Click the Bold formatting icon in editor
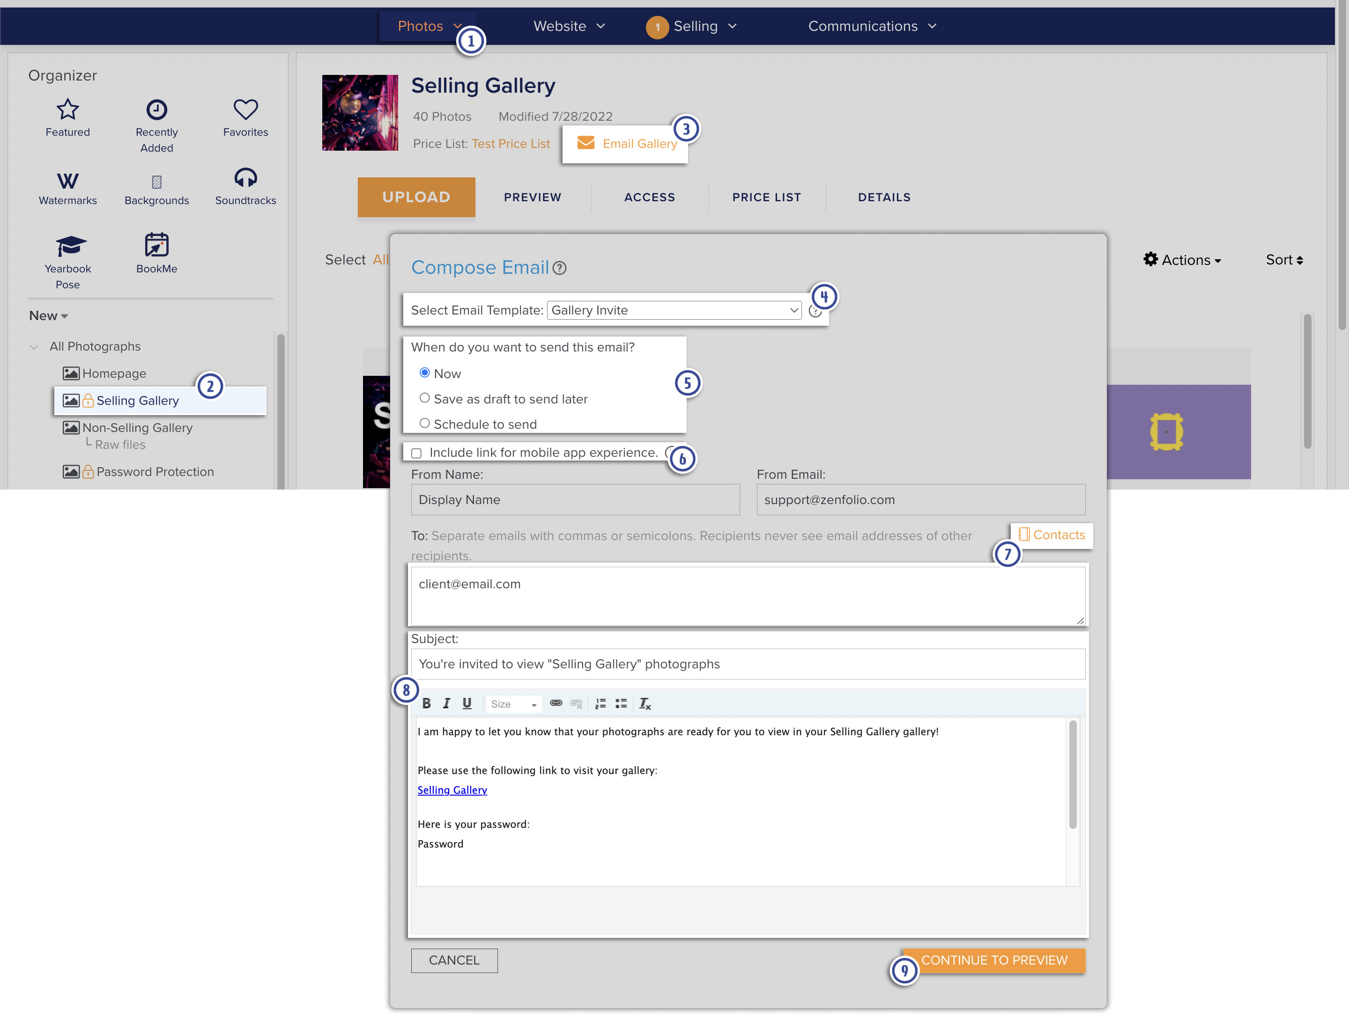 [x=427, y=703]
